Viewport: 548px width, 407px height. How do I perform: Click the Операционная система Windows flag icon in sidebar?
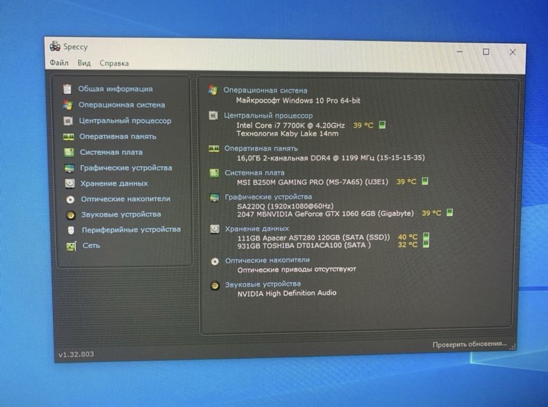coord(67,105)
